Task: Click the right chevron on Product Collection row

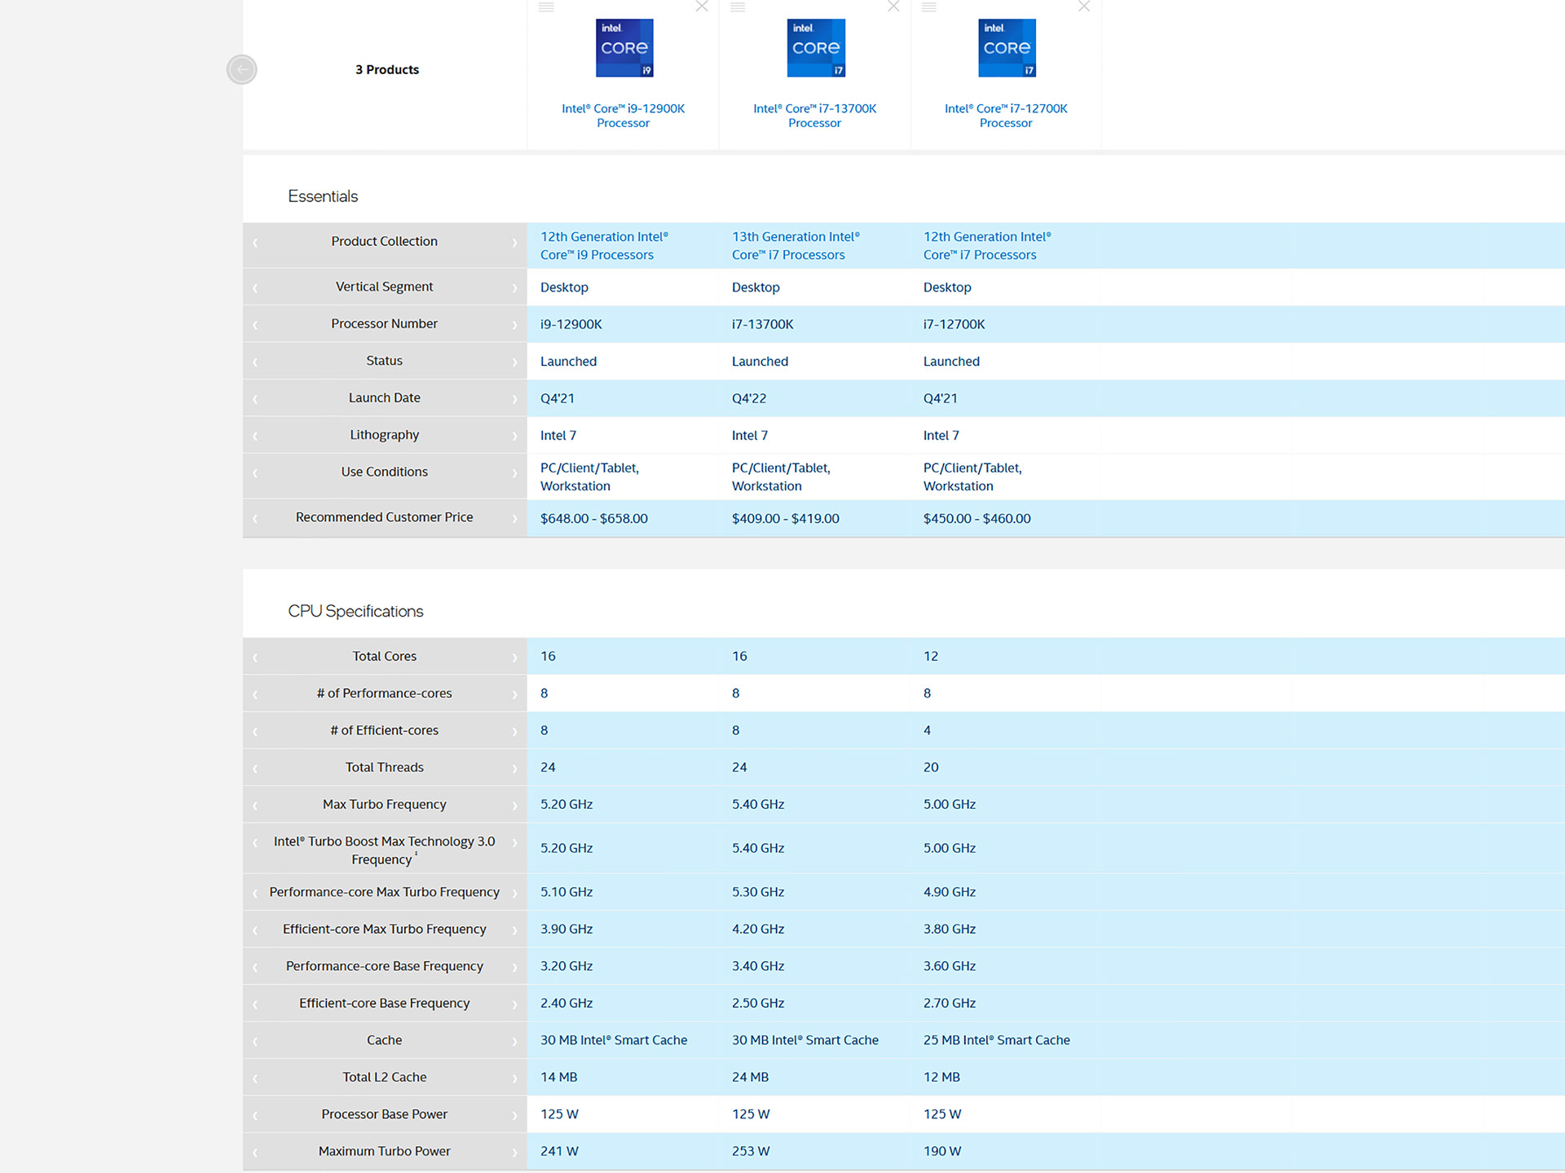Action: [514, 243]
